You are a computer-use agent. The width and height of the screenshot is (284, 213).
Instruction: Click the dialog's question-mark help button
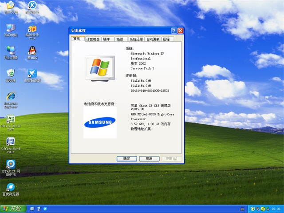tap(174, 31)
